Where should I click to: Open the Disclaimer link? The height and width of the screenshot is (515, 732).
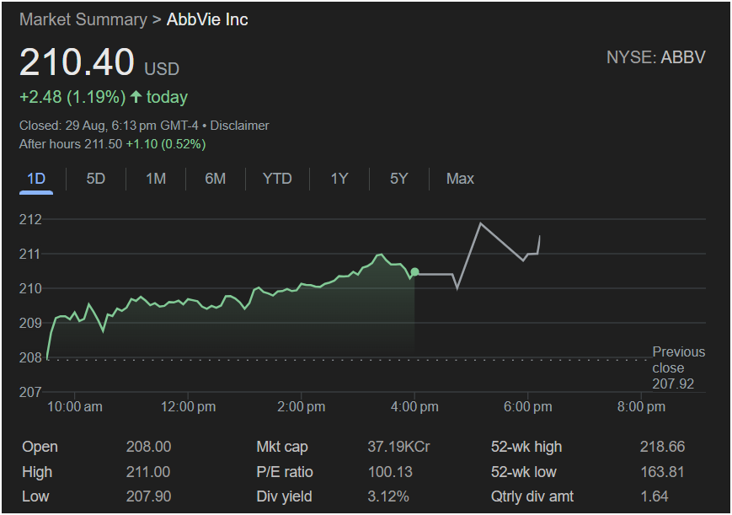click(x=239, y=126)
